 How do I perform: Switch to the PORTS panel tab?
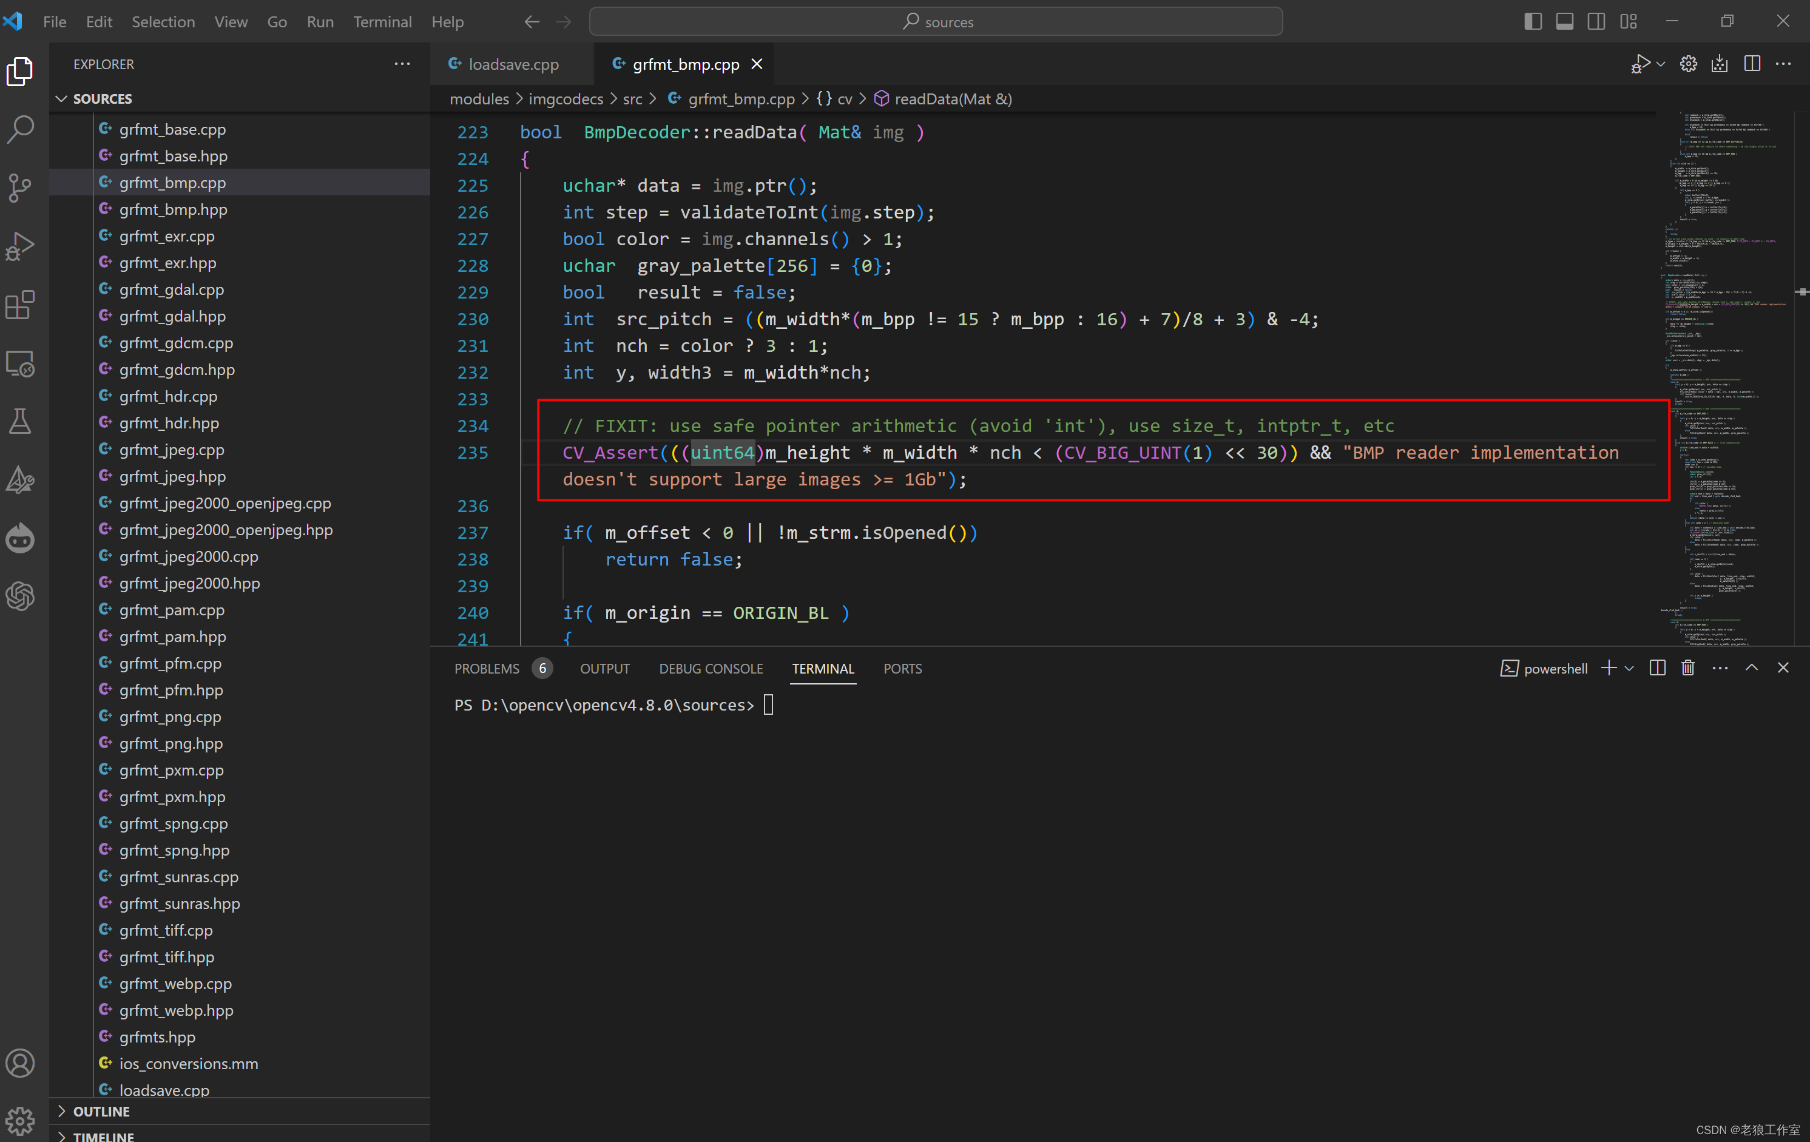pyautogui.click(x=902, y=668)
